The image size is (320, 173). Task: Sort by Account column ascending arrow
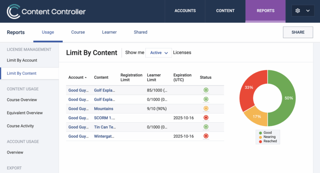point(86,78)
